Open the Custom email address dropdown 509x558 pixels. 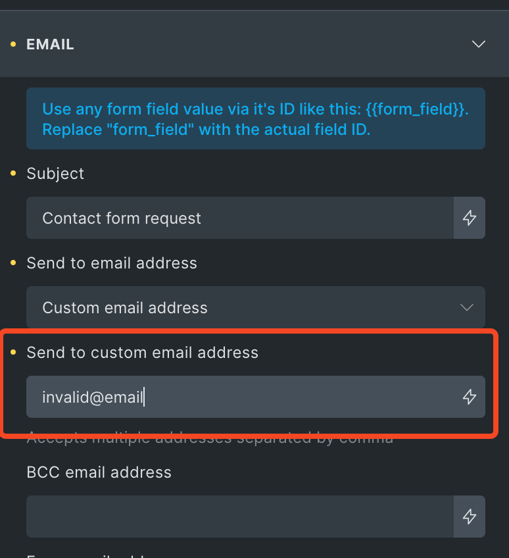[x=256, y=307]
